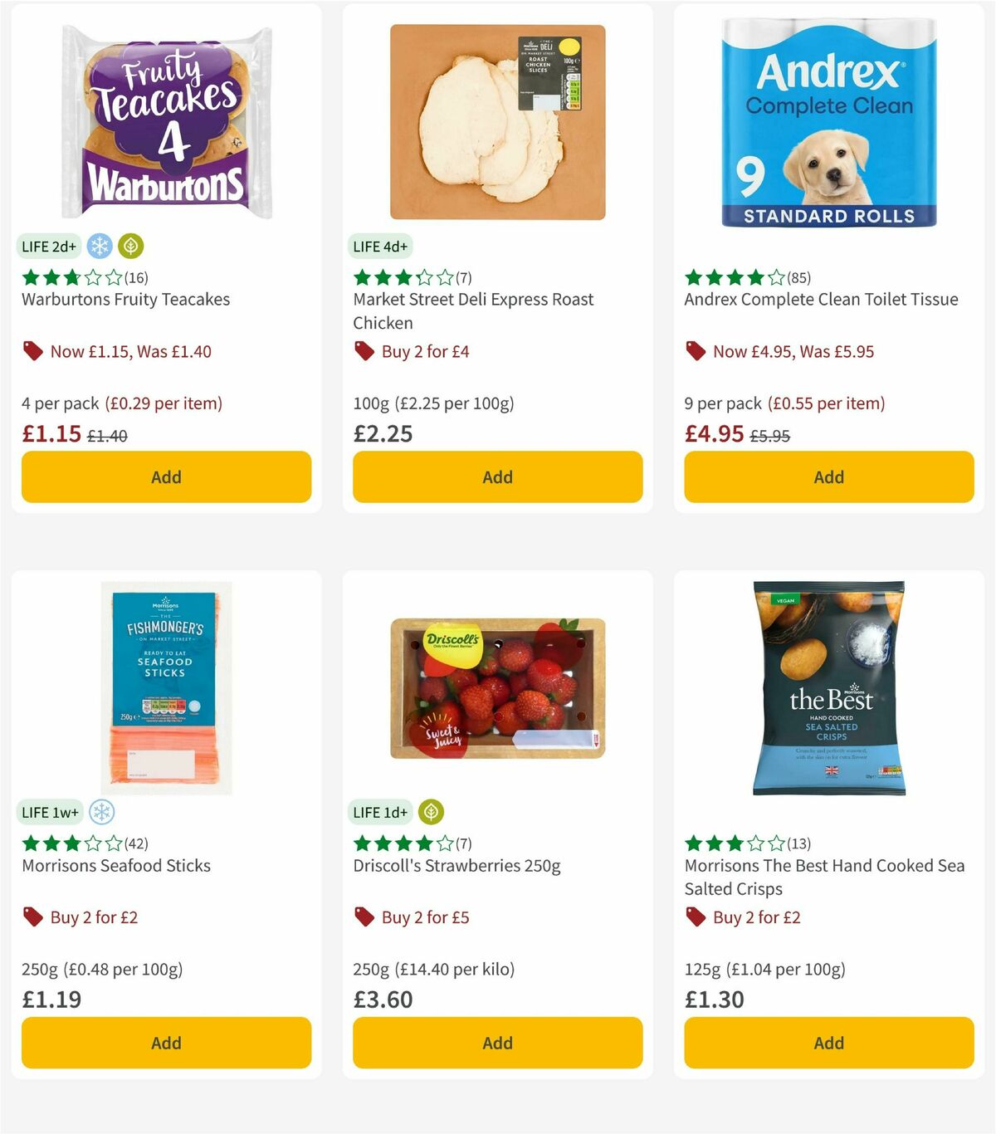Click the tag icon beside Buy 2 for £2 on crisps

click(695, 917)
